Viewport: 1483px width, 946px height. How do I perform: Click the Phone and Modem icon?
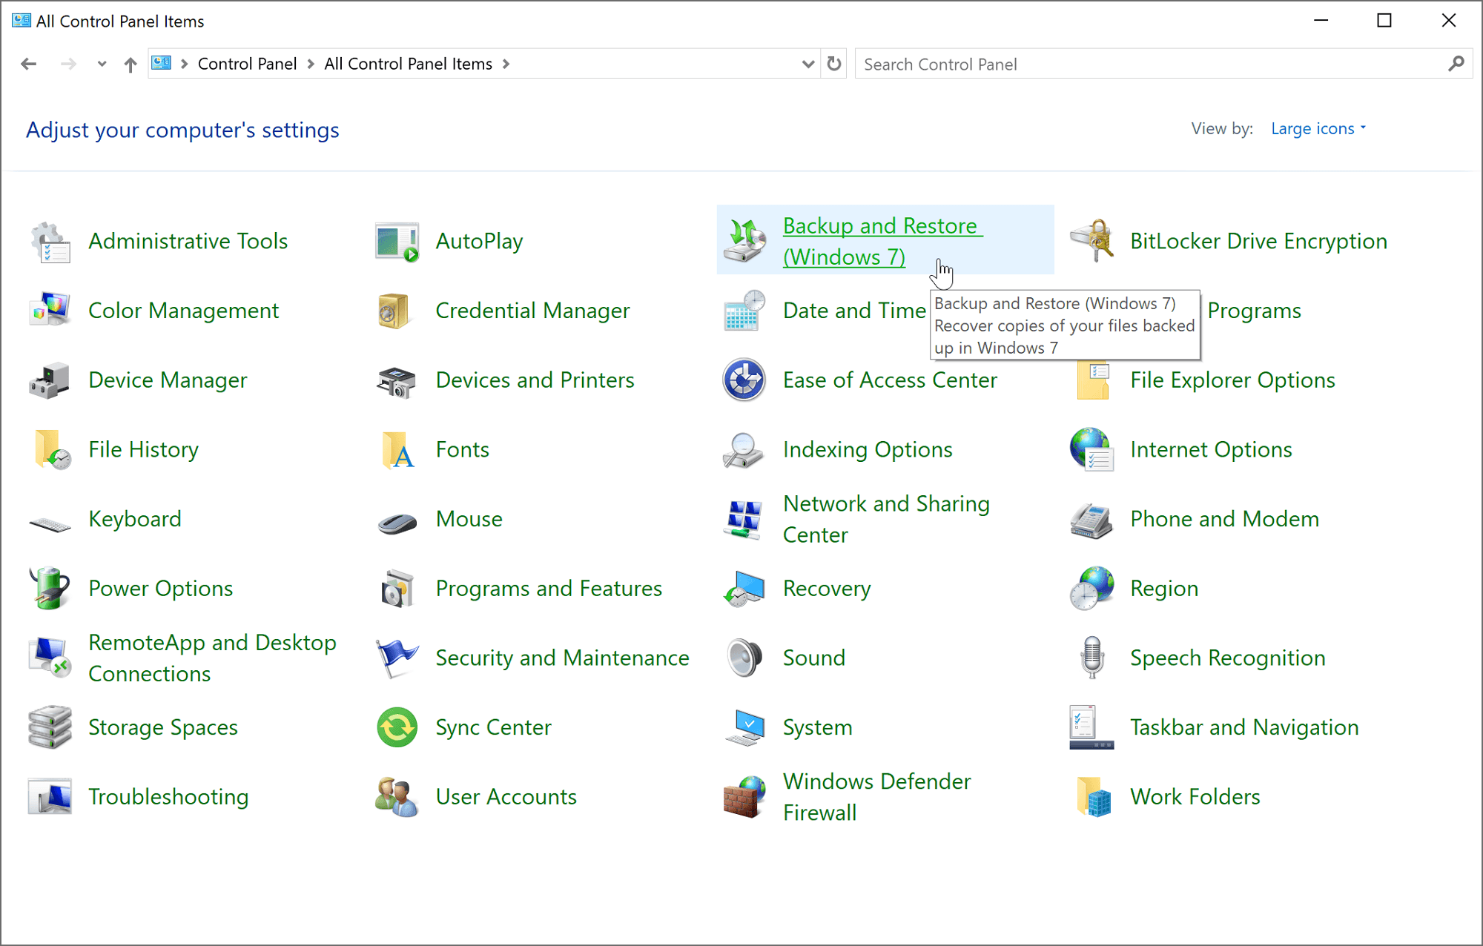click(x=1091, y=519)
